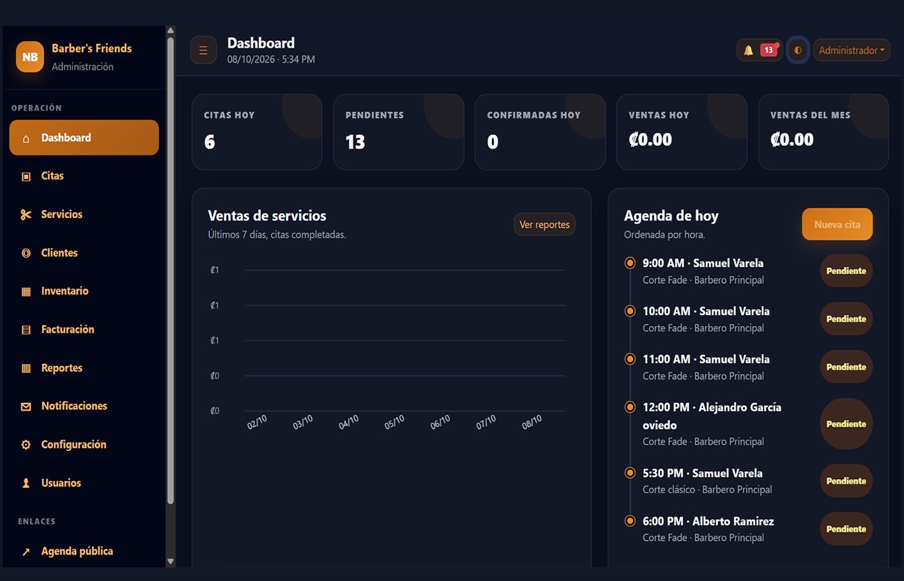Click the Pendientes stat card showing 13
This screenshot has width=904, height=581.
point(398,132)
